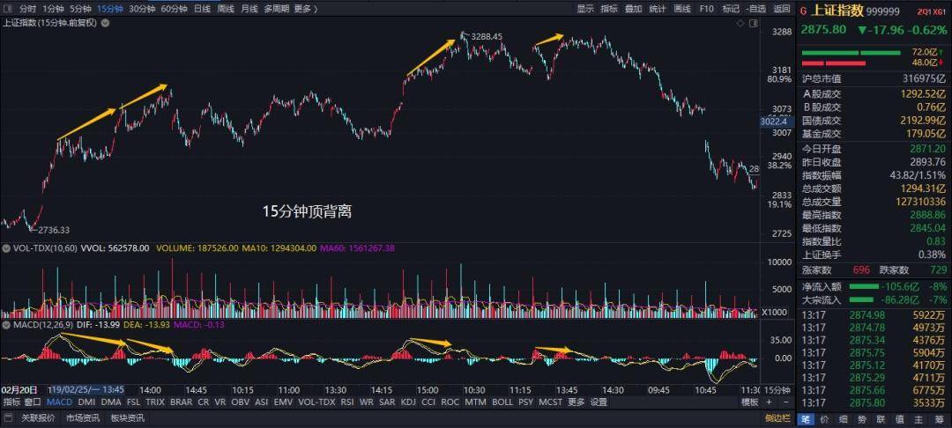Click the F10 company info button
This screenshot has width=952, height=428.
point(706,9)
